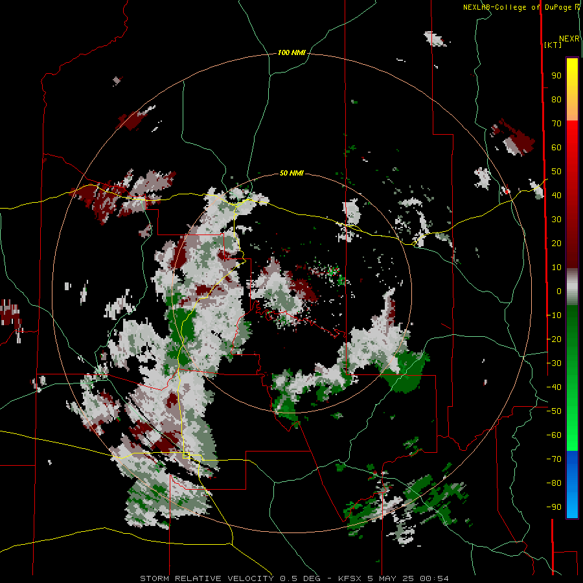
Task: Click the light blue segment of the color scale
Action: click(x=572, y=502)
